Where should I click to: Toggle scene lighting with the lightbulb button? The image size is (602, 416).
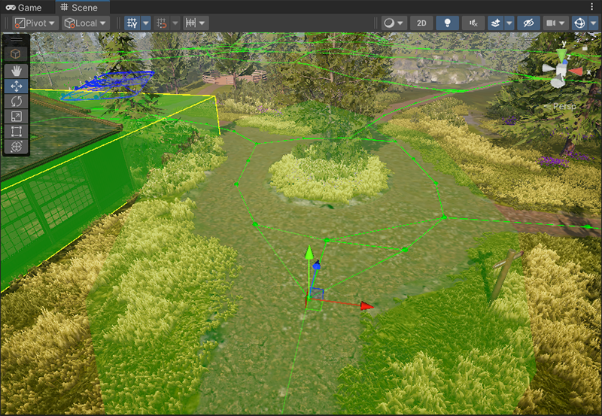(448, 23)
